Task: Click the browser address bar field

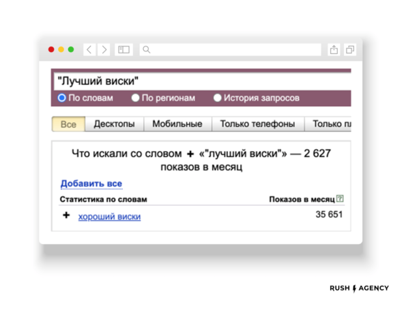Action: 230,49
